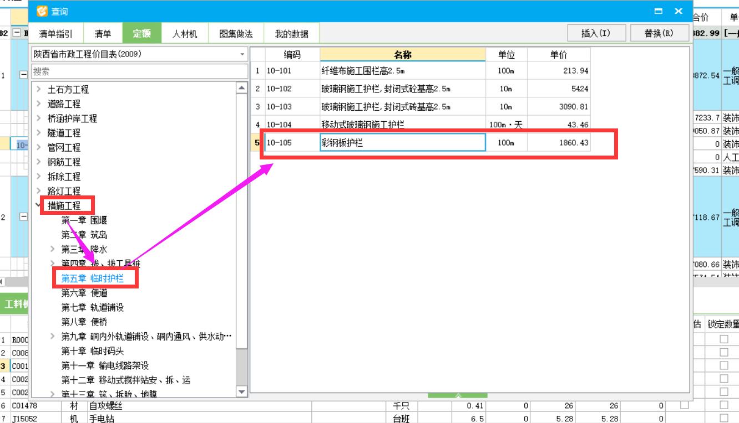739x423 pixels.
Task: Switch to 我的数据 tab
Action: pos(292,34)
